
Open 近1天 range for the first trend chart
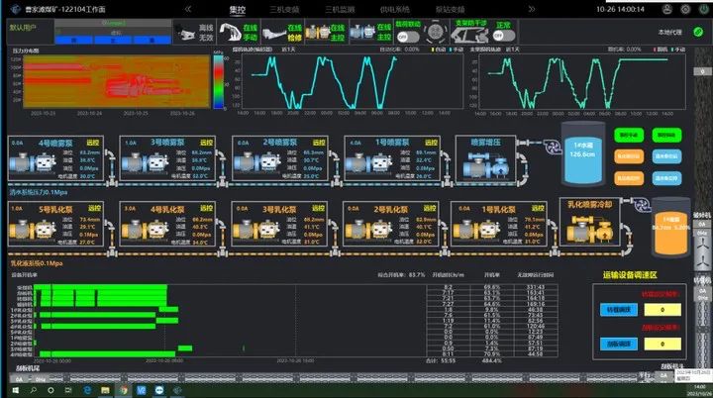290,48
